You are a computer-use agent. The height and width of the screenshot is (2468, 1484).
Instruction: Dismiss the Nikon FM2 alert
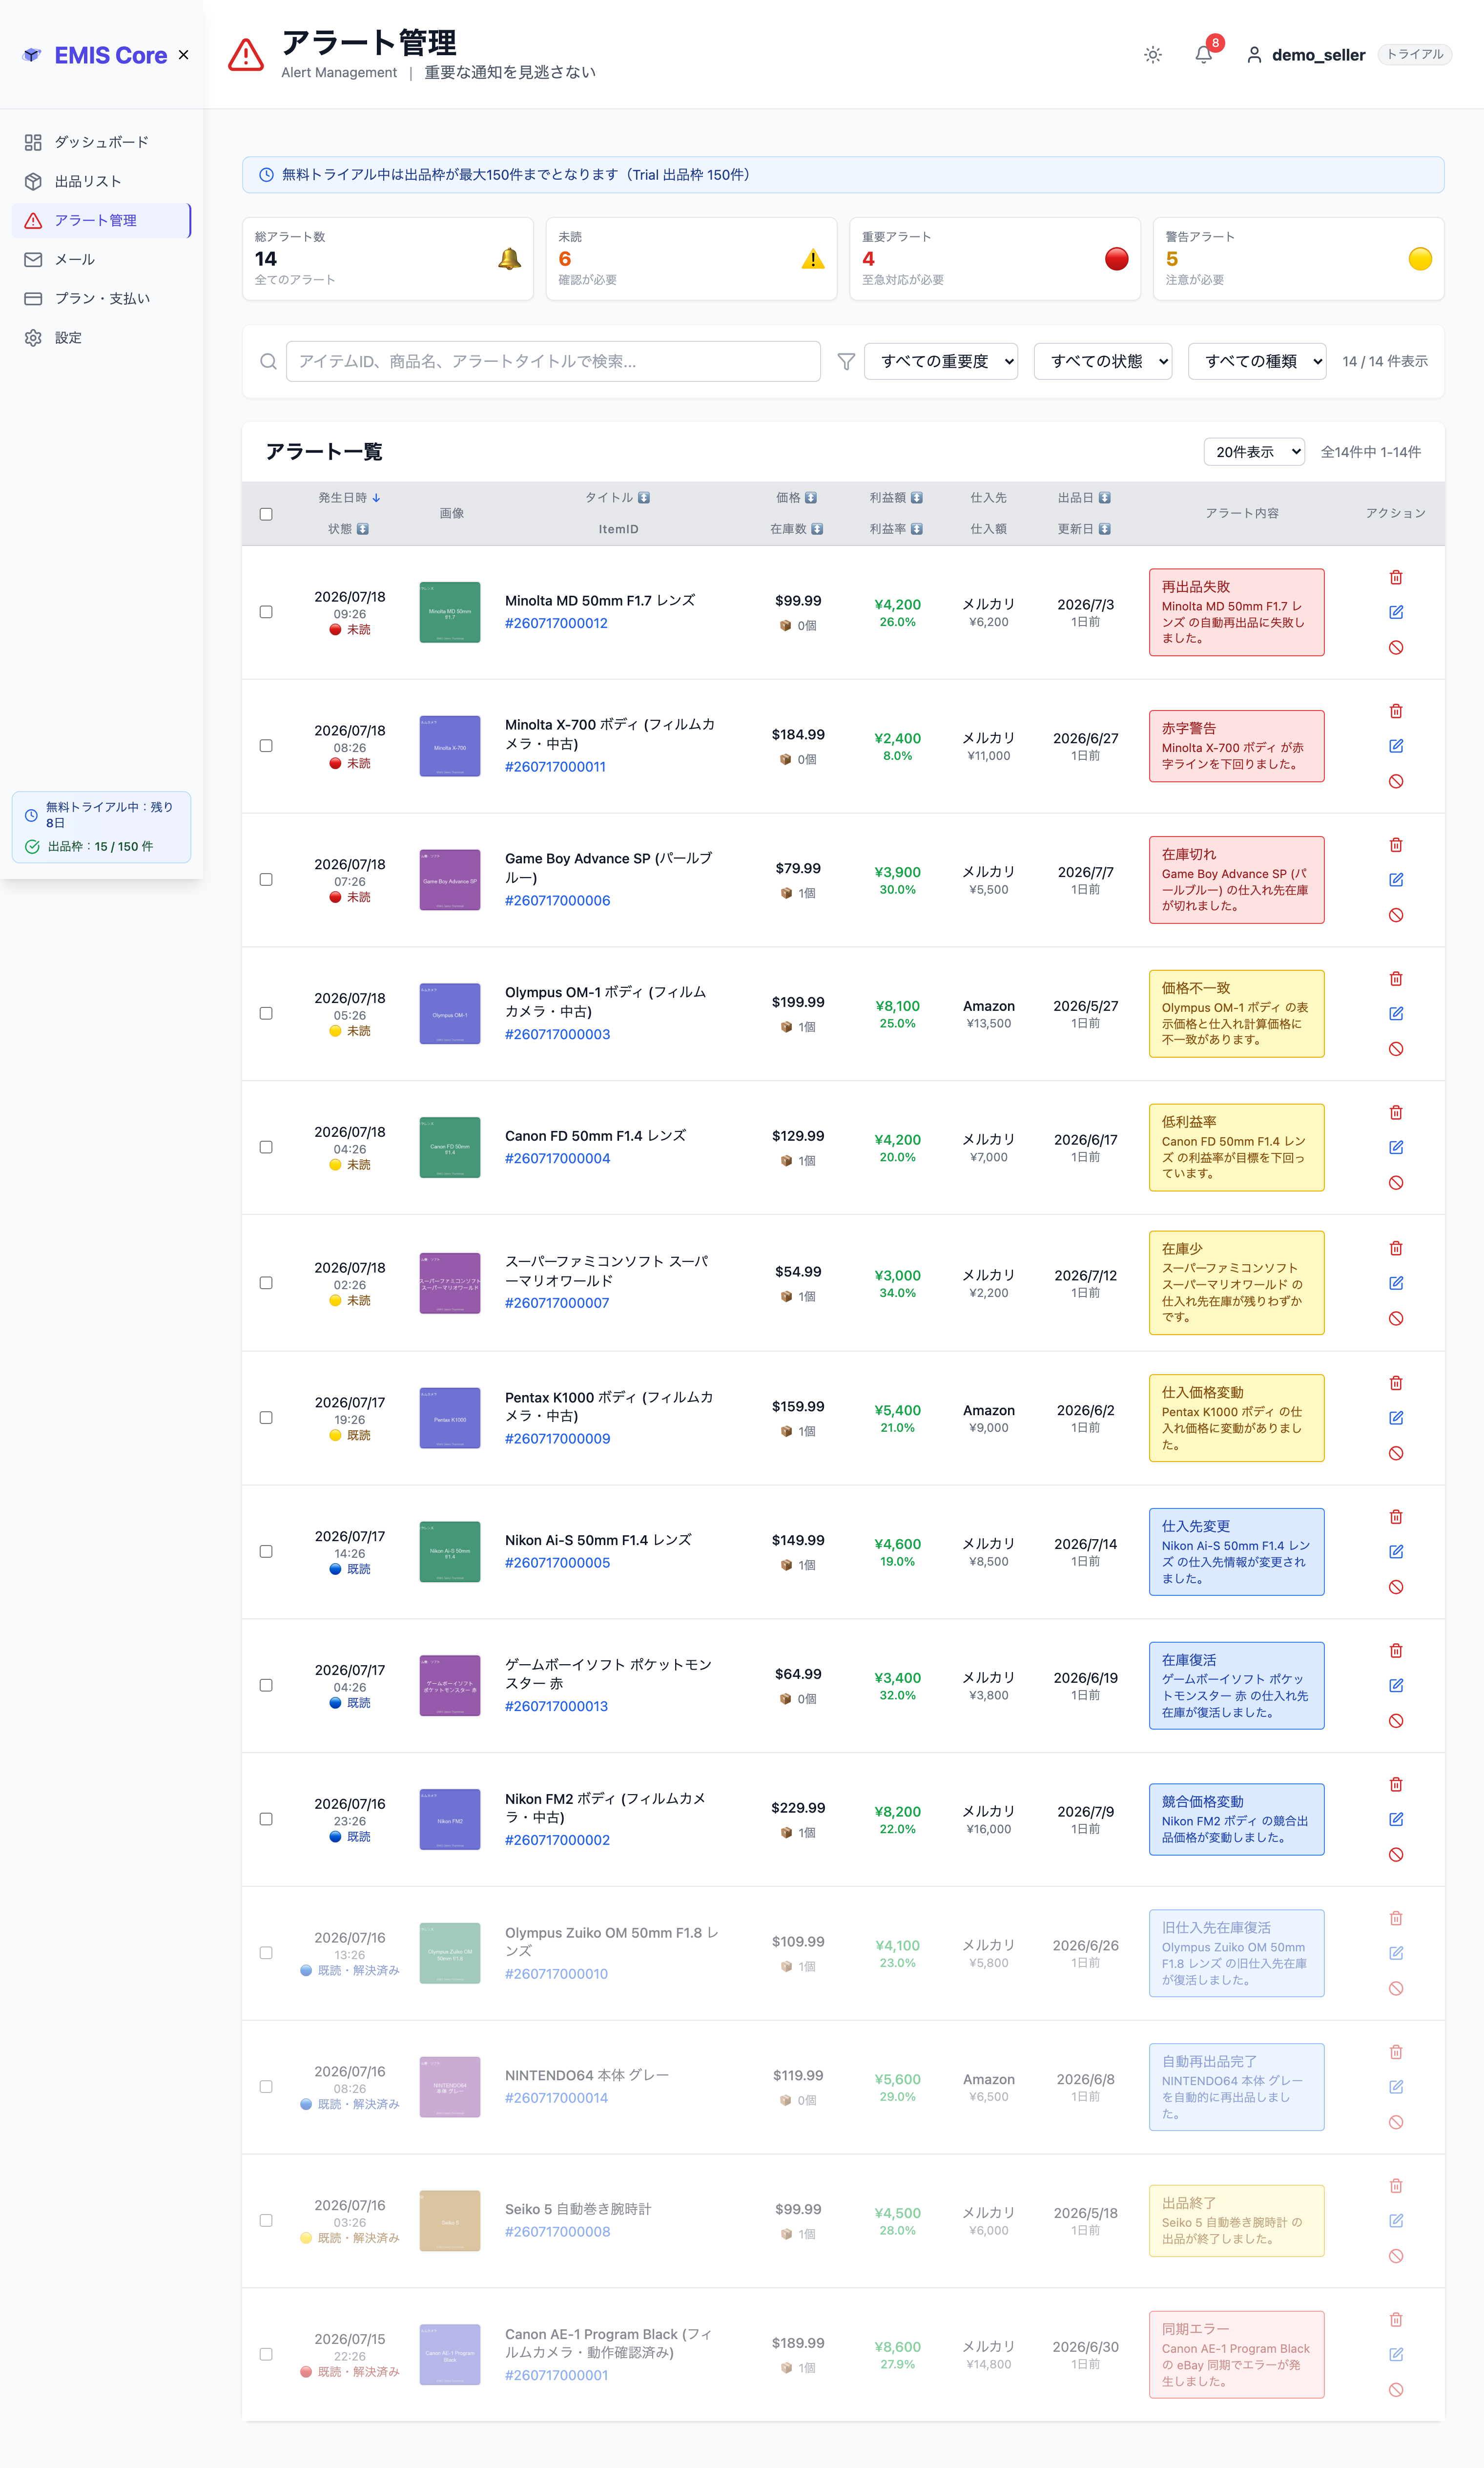pos(1396,1855)
